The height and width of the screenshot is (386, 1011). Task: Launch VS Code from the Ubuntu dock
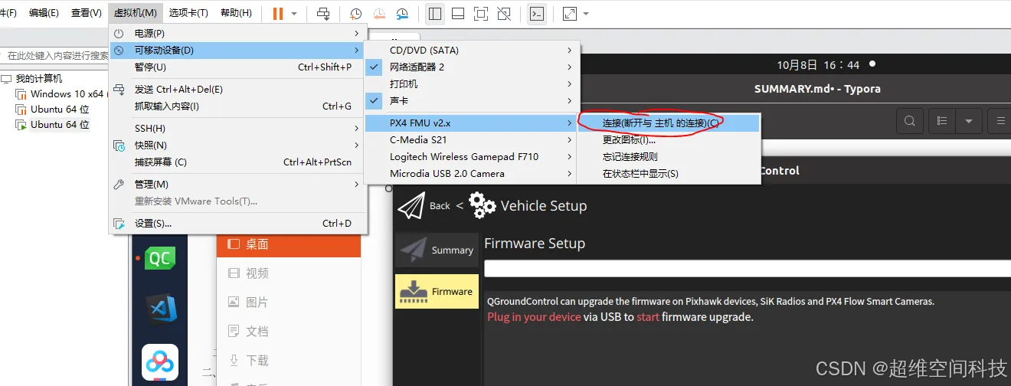pyautogui.click(x=160, y=309)
